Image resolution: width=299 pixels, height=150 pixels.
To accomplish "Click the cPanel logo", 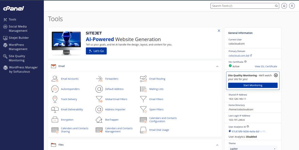I will click(13, 8).
